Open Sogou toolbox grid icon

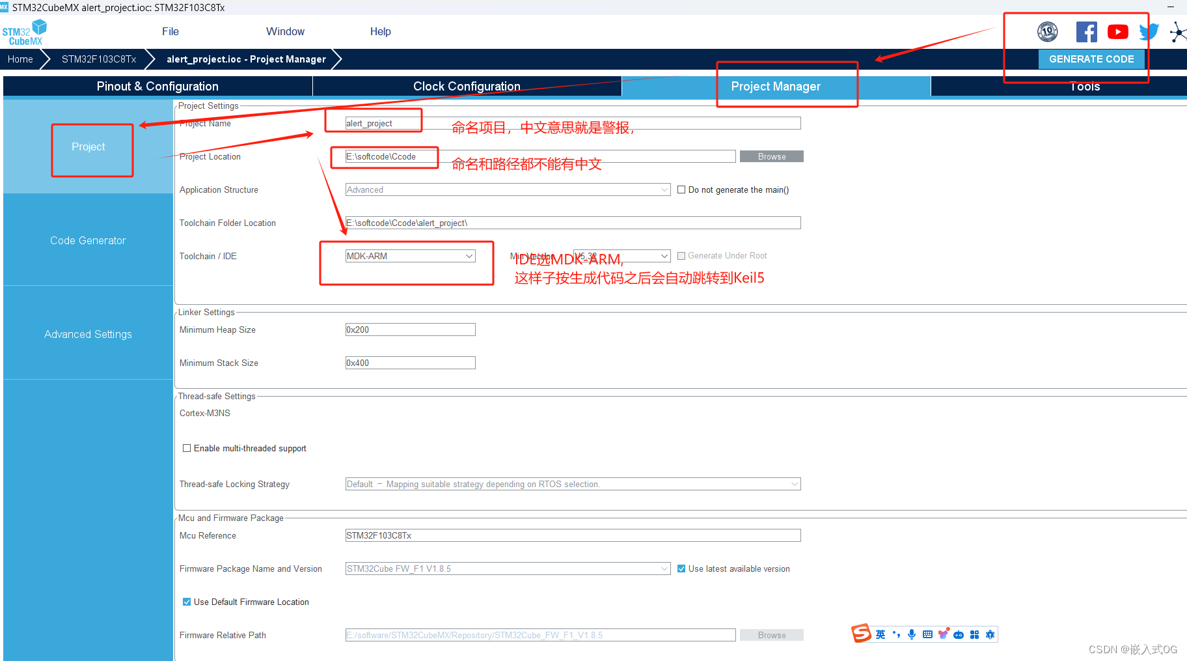pos(974,634)
